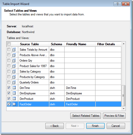Screen dimensions: 133x135
Task: Click the scrollbar up arrow
Action: (x=124, y=44)
